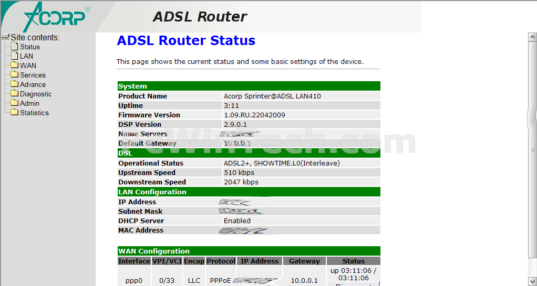The width and height of the screenshot is (537, 286).
Task: Click the Services folder icon
Action: (x=14, y=74)
